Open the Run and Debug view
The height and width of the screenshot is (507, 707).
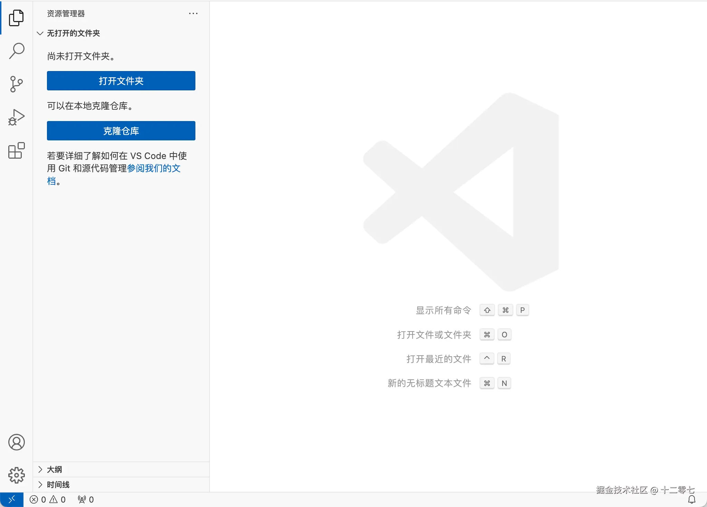16,117
